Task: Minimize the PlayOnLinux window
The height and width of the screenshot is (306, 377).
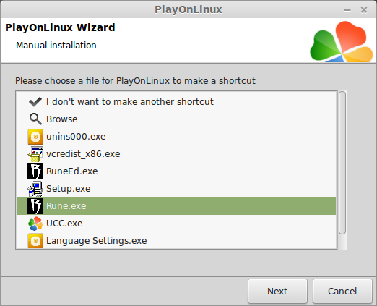Action: pos(347,10)
